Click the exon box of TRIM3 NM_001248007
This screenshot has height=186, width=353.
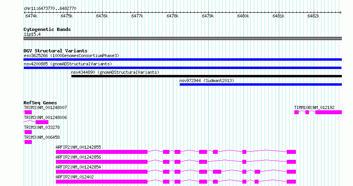pos(28,112)
